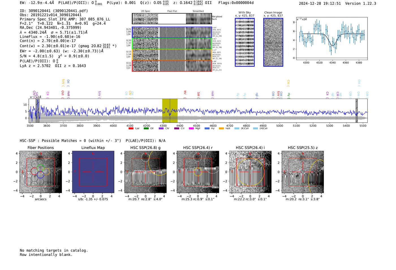Click the Primary Spec_Slot_IFU_AMP line
The width and height of the screenshot is (396, 270).
[65, 19]
